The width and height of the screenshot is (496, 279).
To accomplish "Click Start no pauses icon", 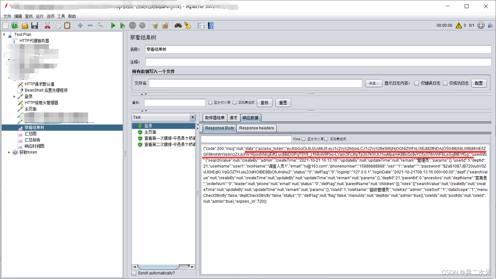I will [122, 25].
